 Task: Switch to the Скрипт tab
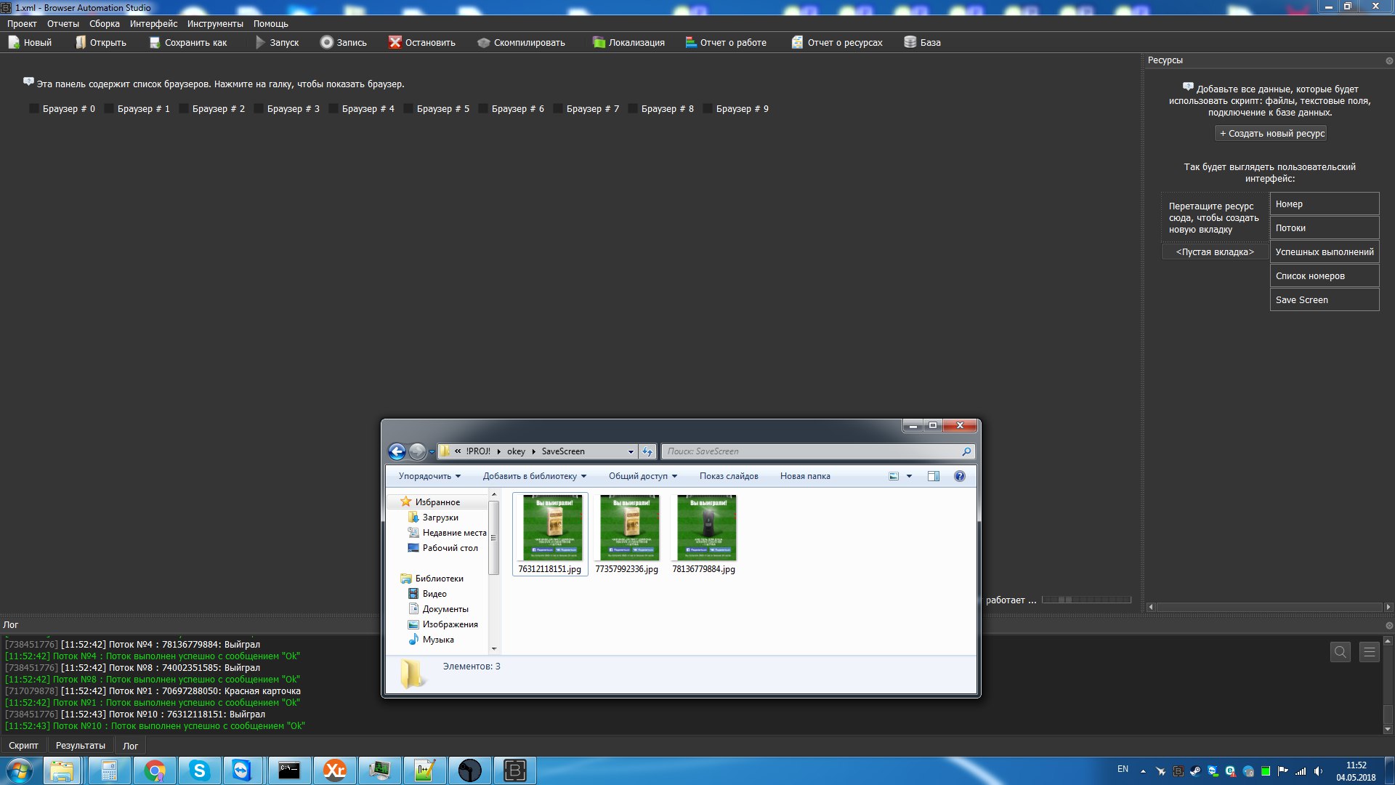pyautogui.click(x=23, y=746)
